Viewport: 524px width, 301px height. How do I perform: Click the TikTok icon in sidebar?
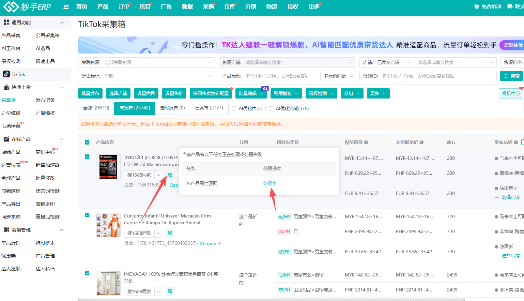pyautogui.click(x=6, y=74)
